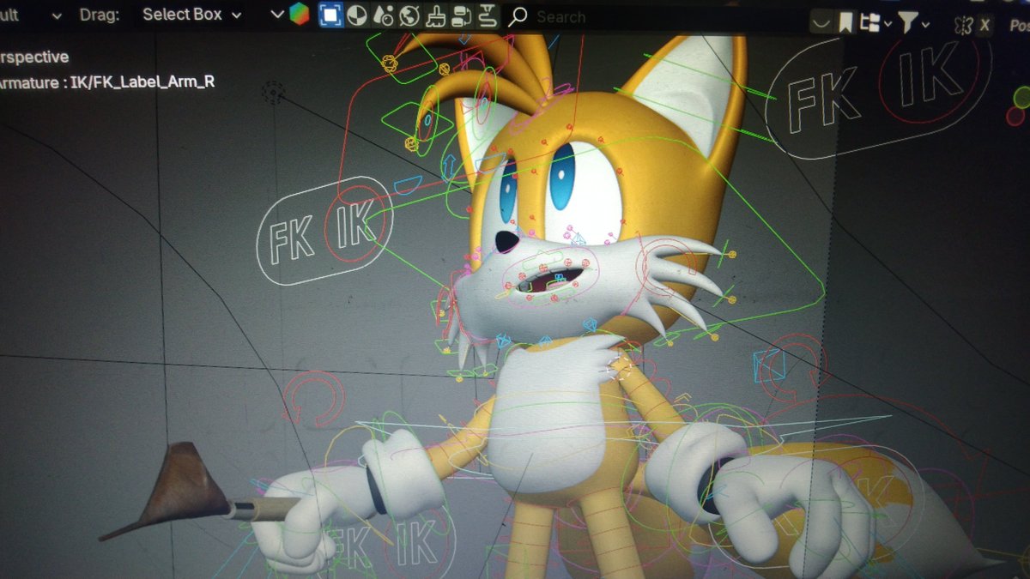Select the IK letters of the left-arm FK/IK label
The image size is (1030, 579).
(x=357, y=225)
